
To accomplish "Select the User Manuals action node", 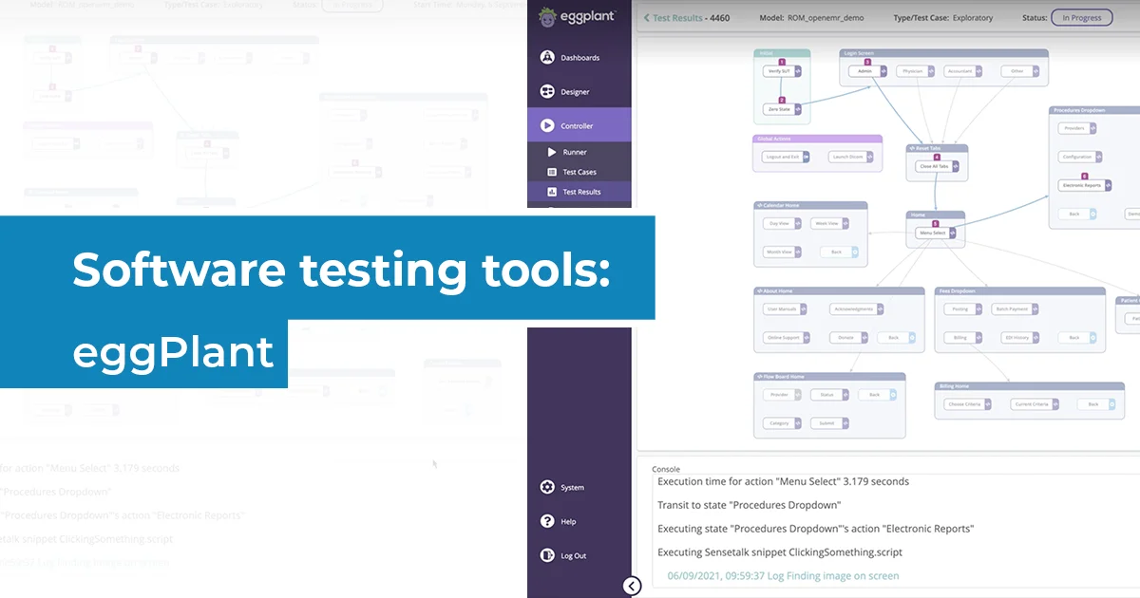I will click(785, 309).
